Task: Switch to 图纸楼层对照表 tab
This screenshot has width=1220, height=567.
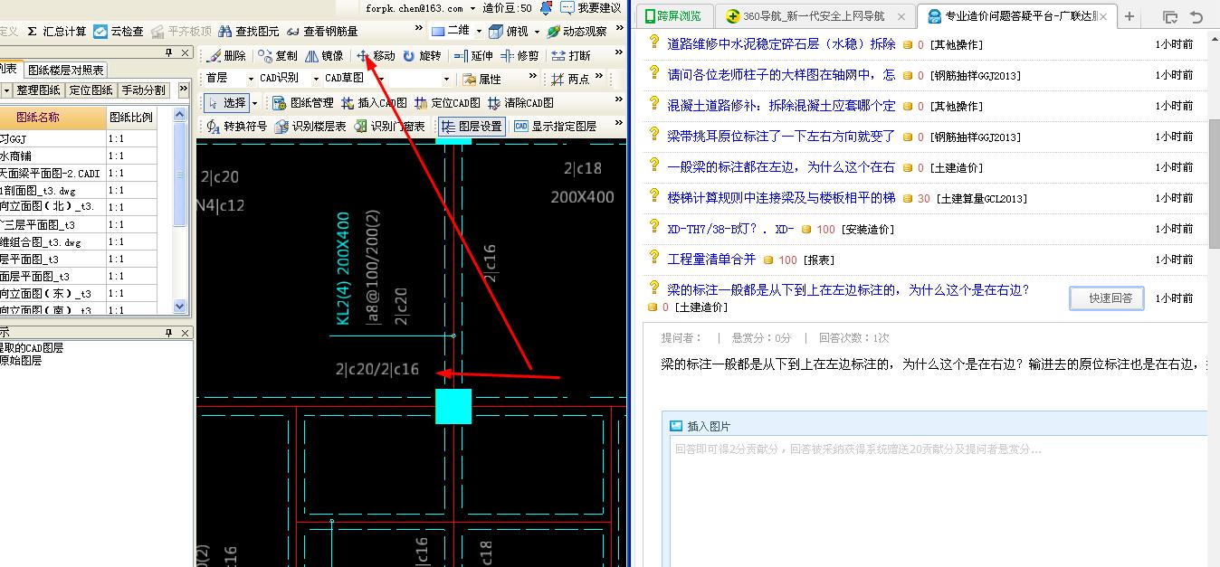Action: (65, 70)
